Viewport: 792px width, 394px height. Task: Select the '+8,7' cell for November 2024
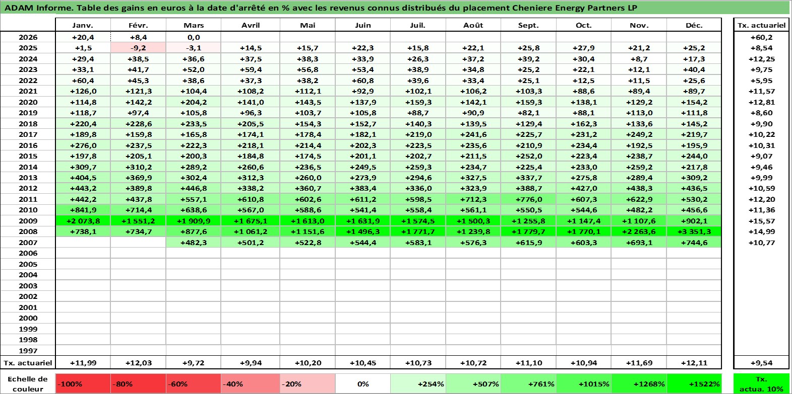639,59
